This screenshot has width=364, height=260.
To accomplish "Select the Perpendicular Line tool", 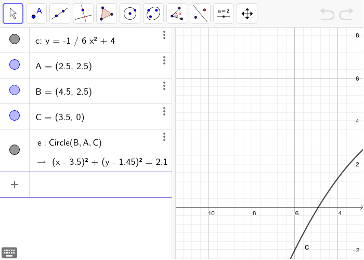I will coord(83,14).
